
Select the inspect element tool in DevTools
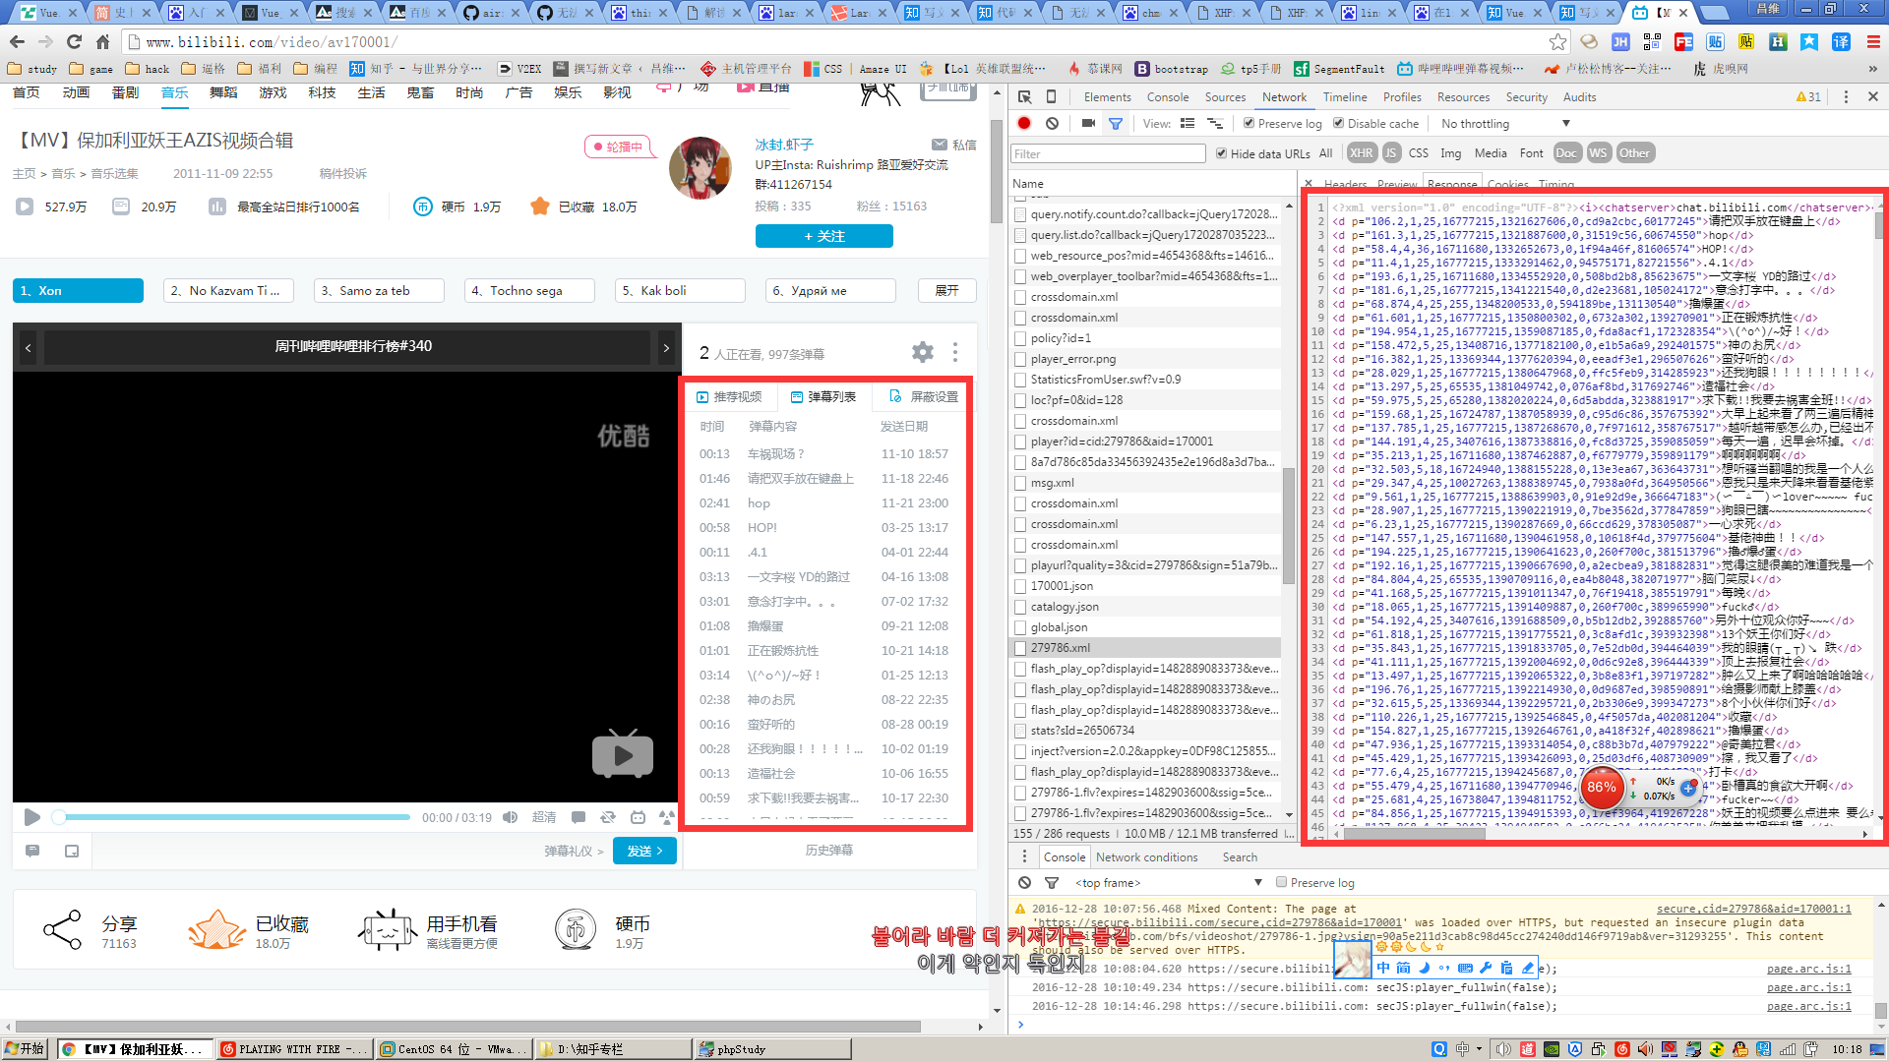1023,97
